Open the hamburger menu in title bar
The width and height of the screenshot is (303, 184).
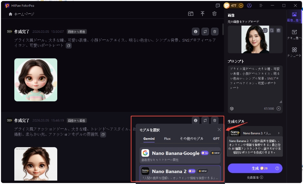(261, 5)
